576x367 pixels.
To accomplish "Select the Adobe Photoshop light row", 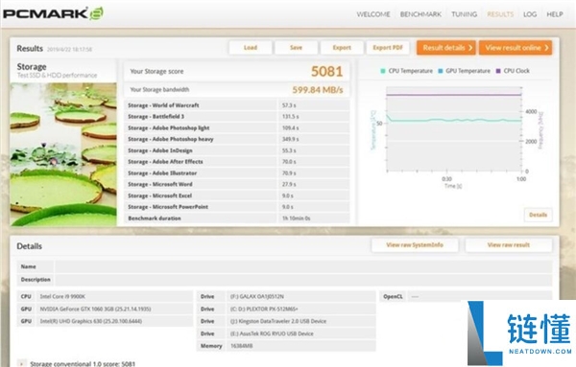I will [x=237, y=128].
